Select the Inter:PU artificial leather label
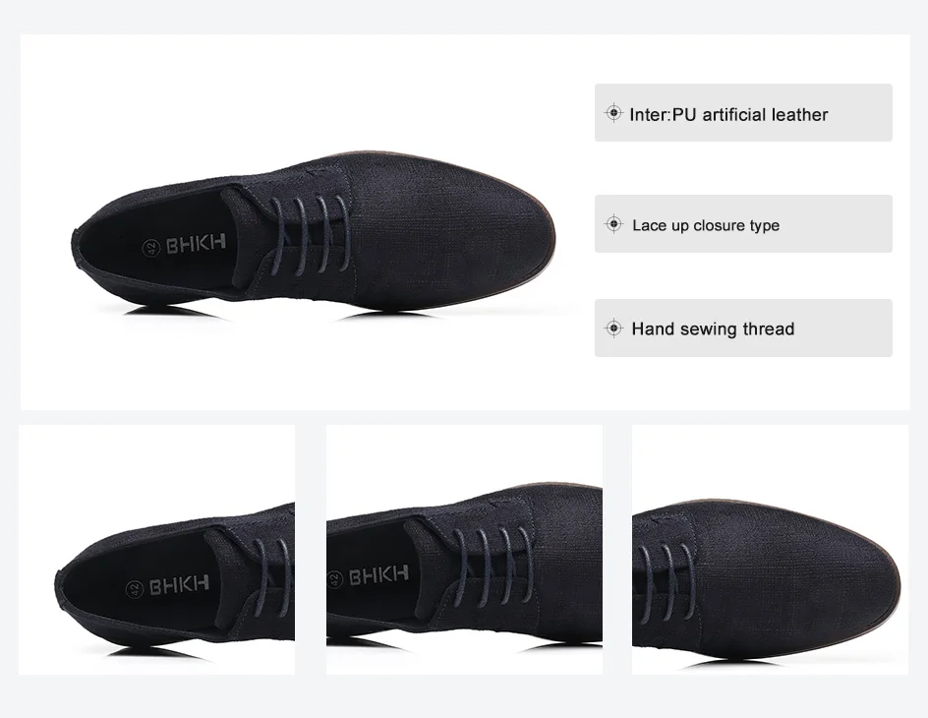The height and width of the screenshot is (718, 928). [728, 114]
